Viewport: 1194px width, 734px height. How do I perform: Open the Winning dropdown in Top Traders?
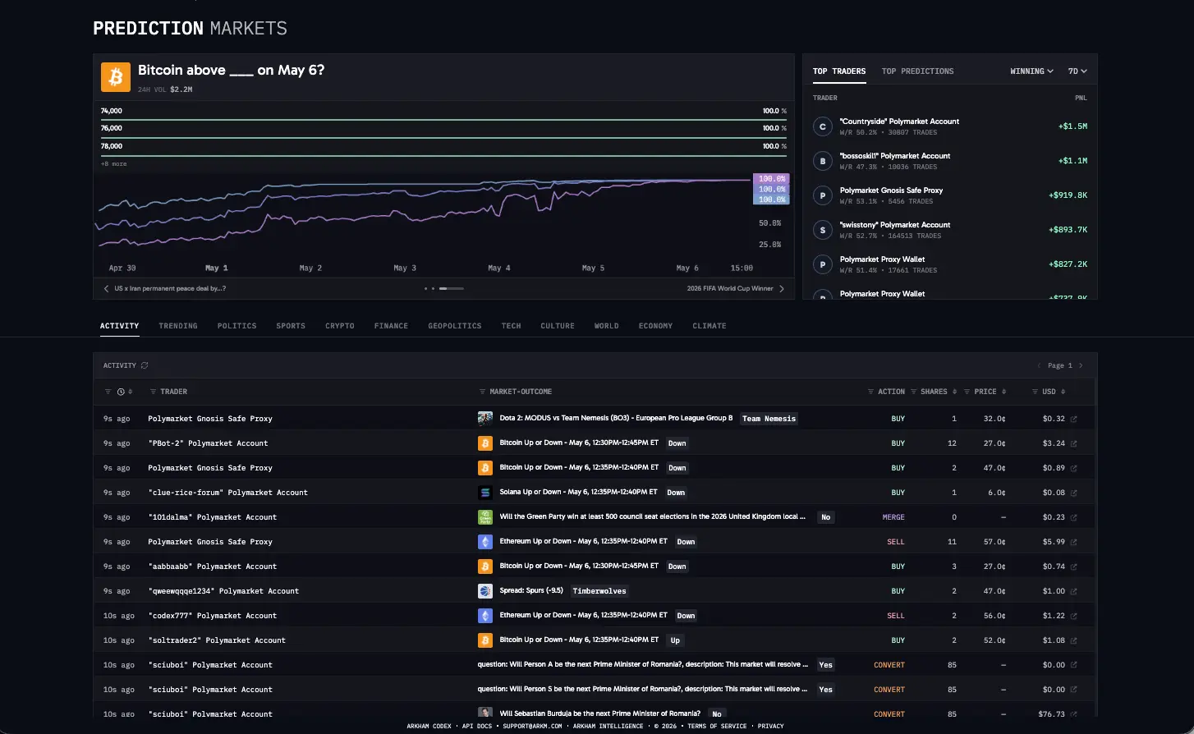[1032, 71]
